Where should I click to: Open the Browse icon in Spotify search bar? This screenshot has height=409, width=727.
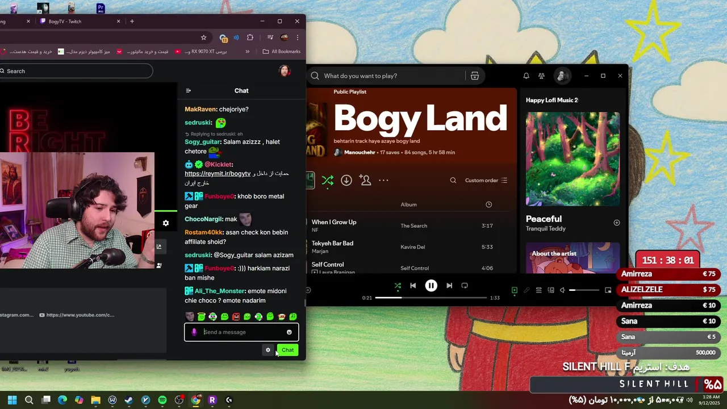pyautogui.click(x=475, y=76)
